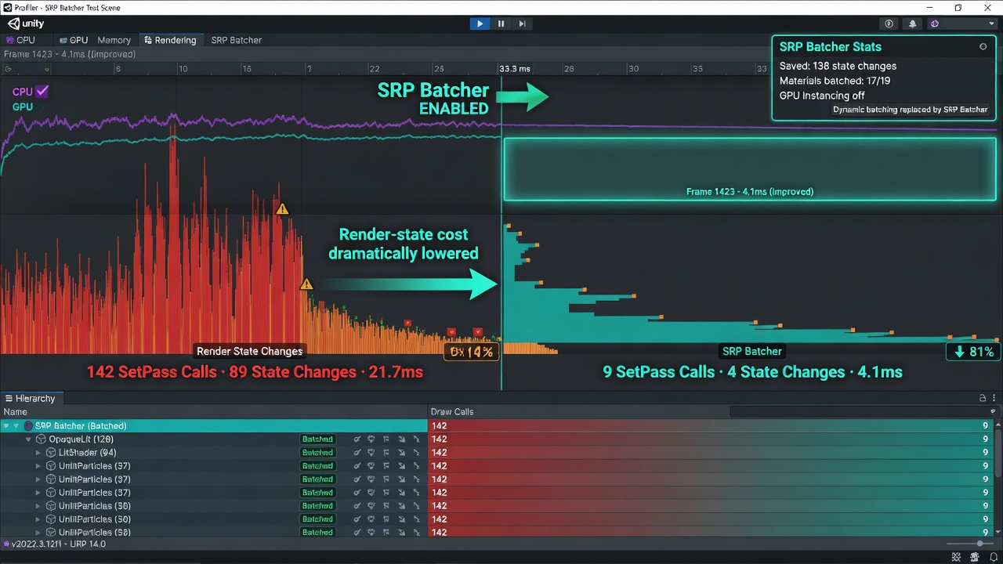Click the help icon in top toolbar

(x=889, y=23)
